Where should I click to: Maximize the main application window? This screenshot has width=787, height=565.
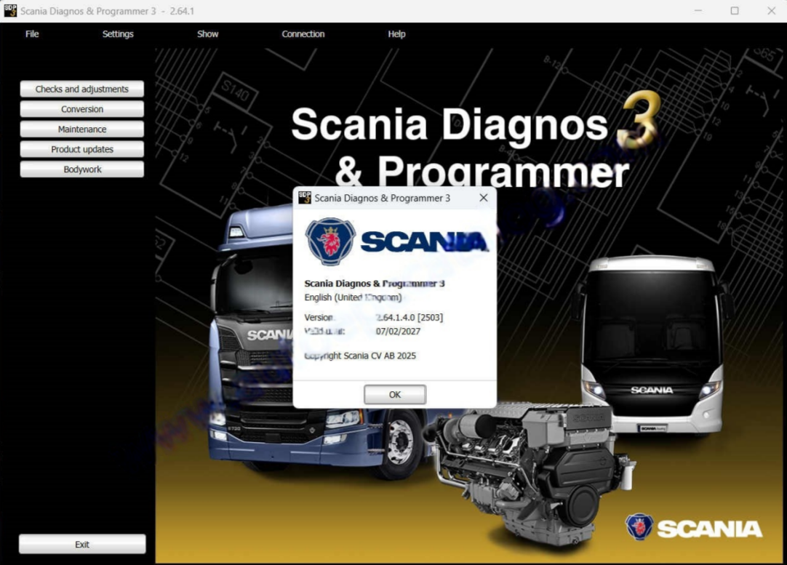tap(735, 10)
